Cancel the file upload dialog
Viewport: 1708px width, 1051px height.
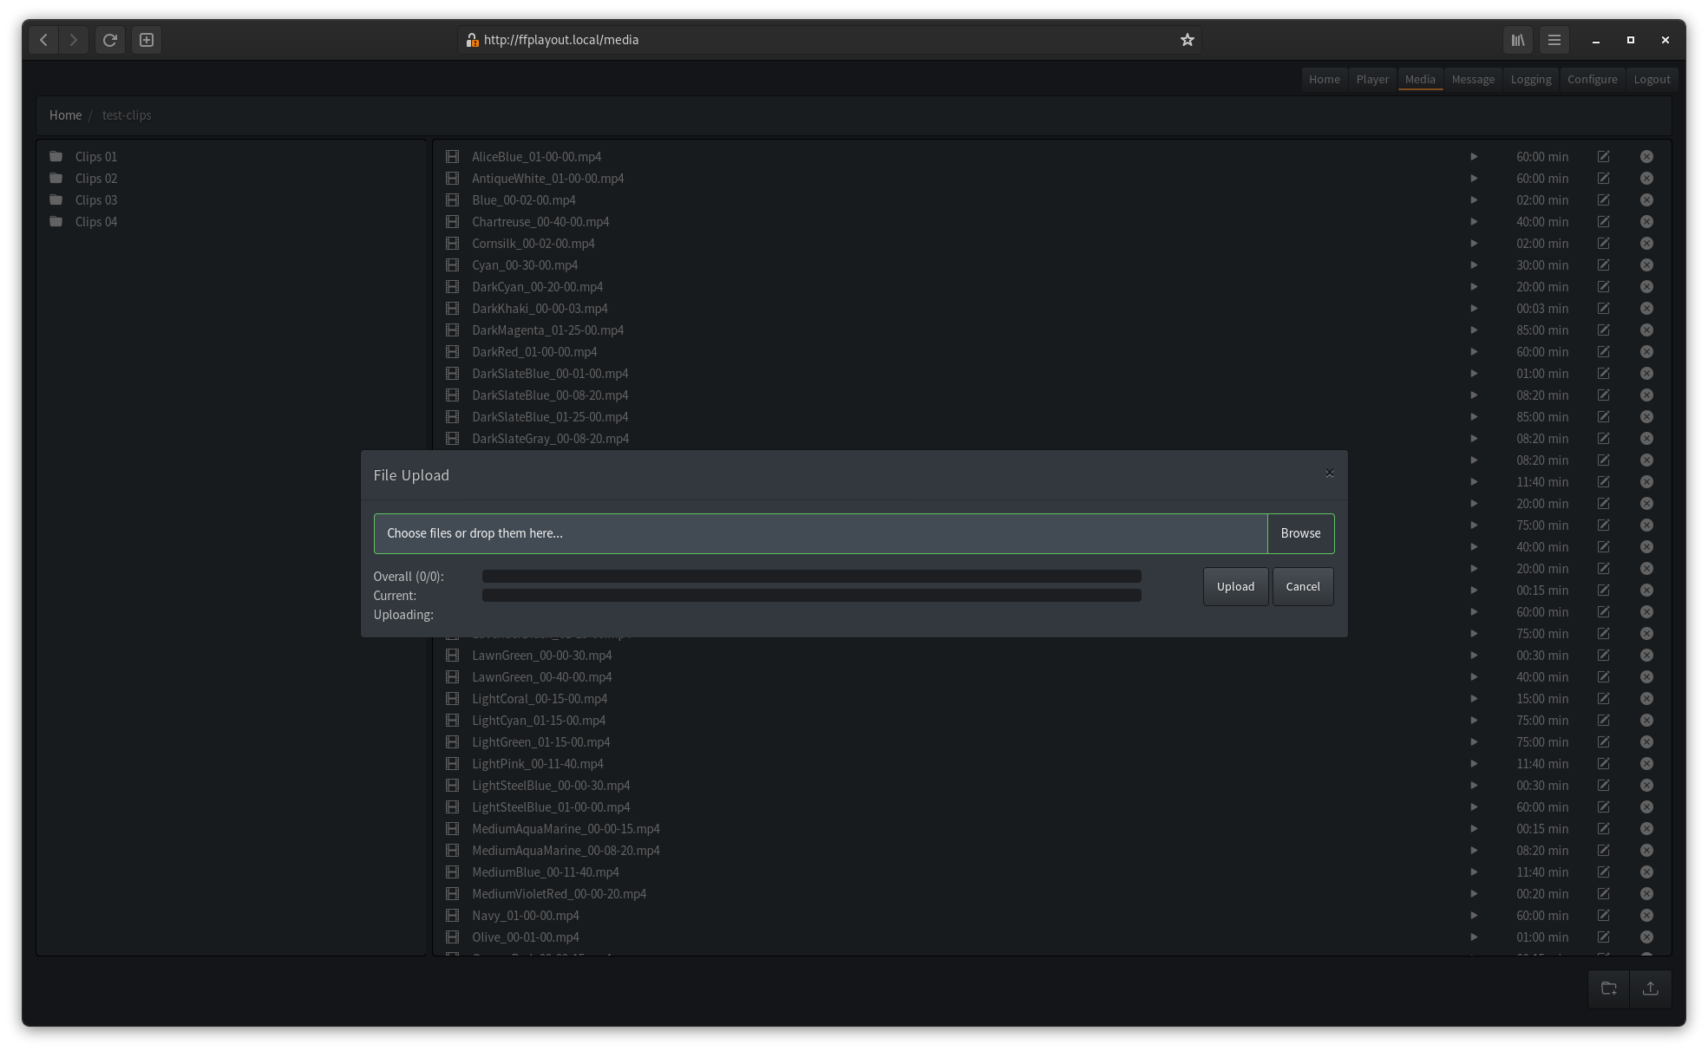point(1302,587)
